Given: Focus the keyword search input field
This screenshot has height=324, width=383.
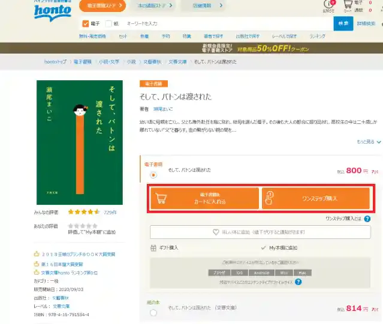Looking at the screenshot, I should (228, 24).
